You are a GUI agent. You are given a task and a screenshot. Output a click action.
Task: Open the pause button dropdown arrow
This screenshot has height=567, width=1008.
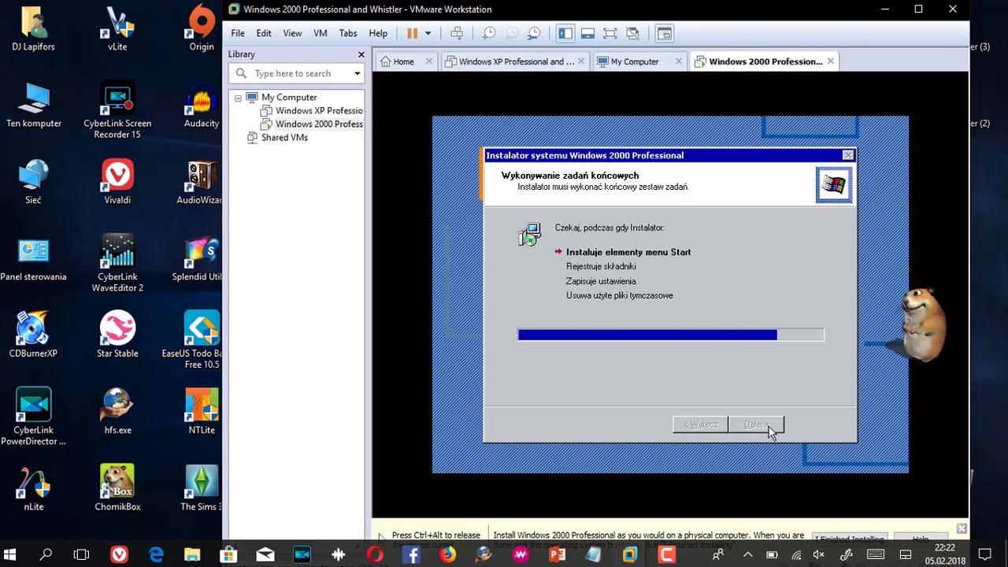coord(428,32)
